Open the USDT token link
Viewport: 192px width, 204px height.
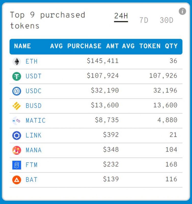pyautogui.click(x=34, y=76)
